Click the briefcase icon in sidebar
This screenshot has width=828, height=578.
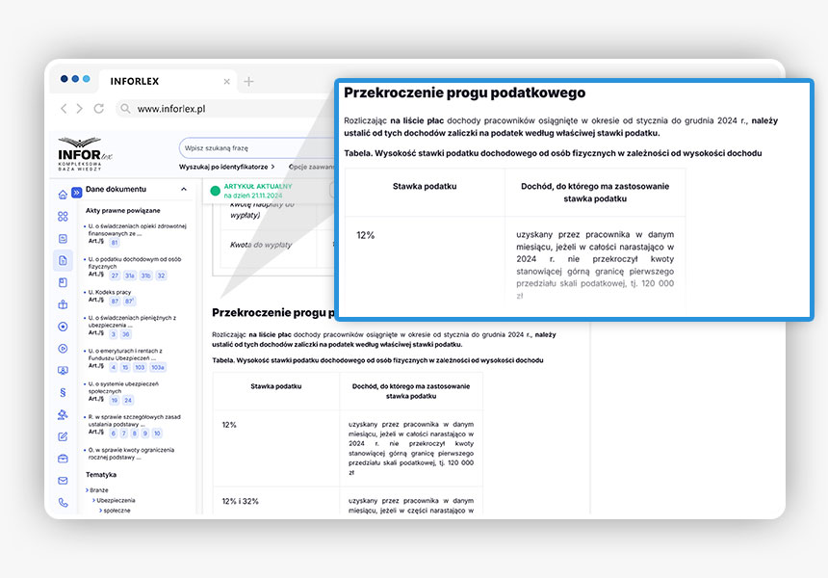click(x=63, y=458)
